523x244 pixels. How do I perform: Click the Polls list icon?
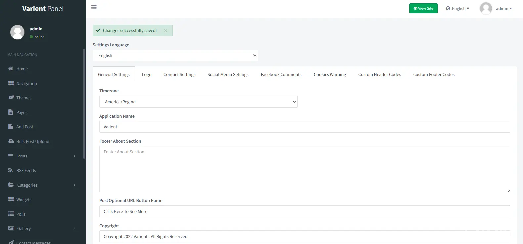tap(11, 214)
